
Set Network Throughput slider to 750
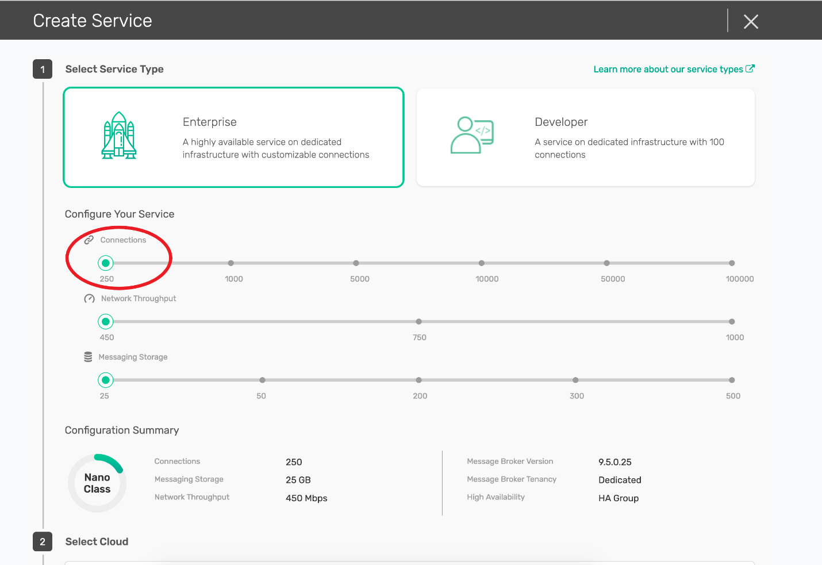point(418,322)
